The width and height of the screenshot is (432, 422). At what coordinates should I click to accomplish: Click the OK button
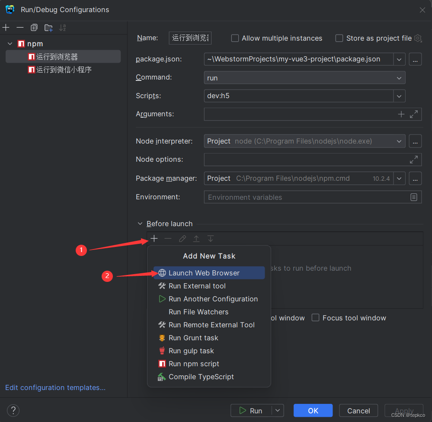tap(313, 410)
